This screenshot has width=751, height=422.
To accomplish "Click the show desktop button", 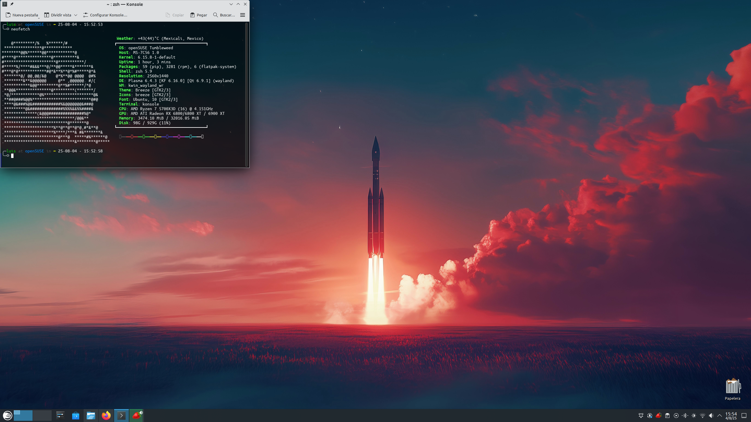I will point(744,416).
